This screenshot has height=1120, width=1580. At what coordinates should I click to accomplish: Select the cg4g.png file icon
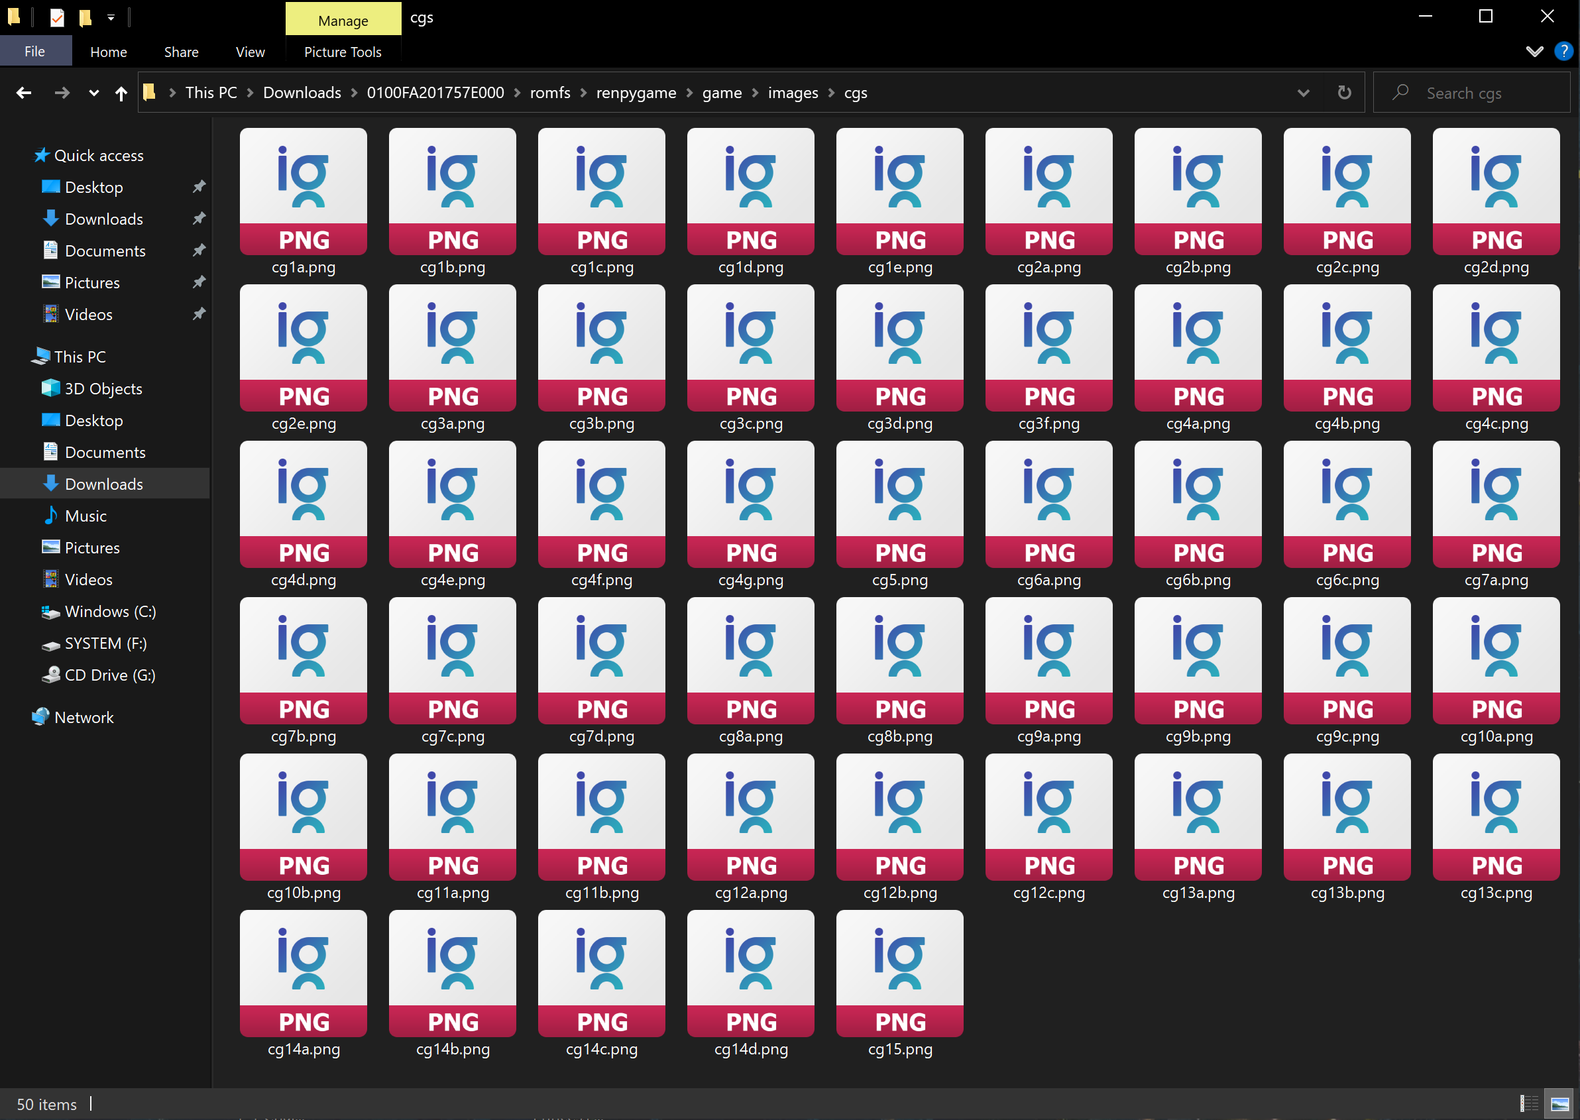[x=751, y=504]
